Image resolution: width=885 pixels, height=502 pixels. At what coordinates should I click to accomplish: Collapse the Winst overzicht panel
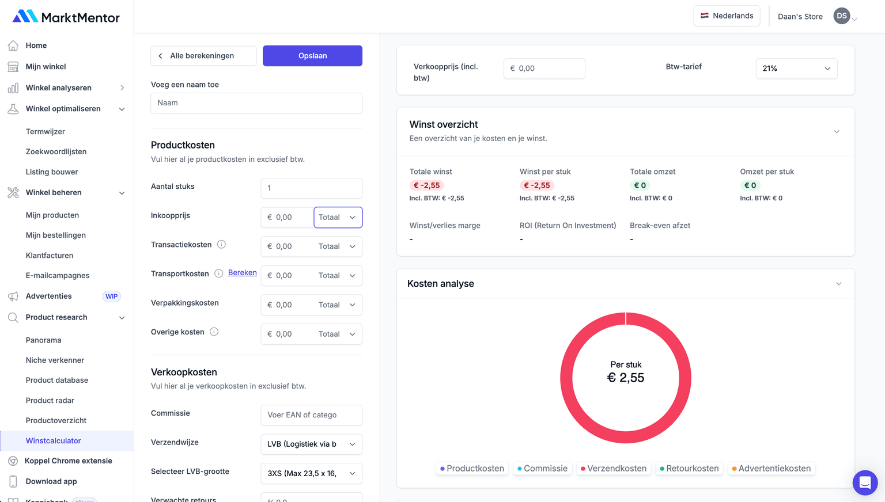tap(837, 131)
